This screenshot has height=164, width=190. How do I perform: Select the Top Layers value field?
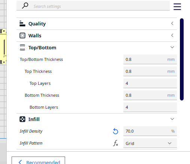coord(150,83)
